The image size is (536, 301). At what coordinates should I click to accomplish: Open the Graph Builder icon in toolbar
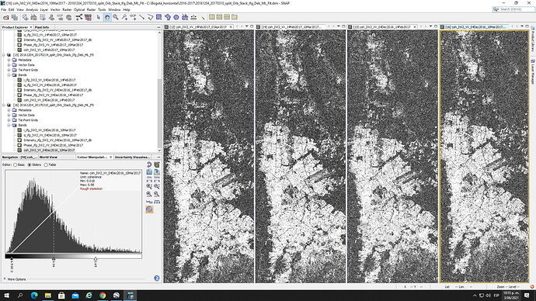pyautogui.click(x=79, y=17)
